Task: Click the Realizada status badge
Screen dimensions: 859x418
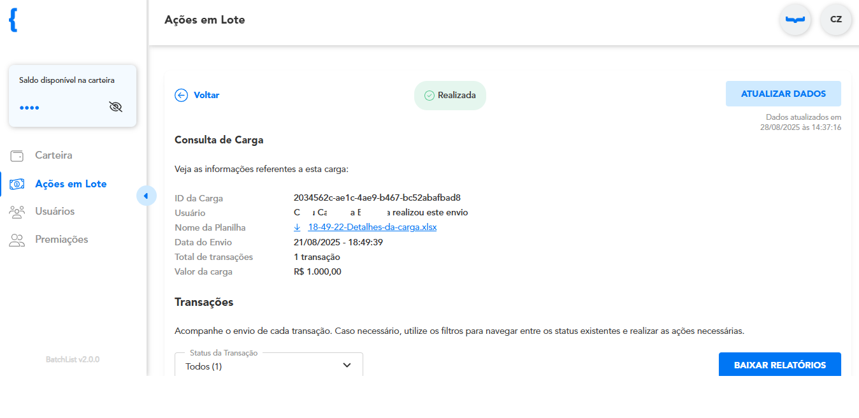Action: (450, 95)
